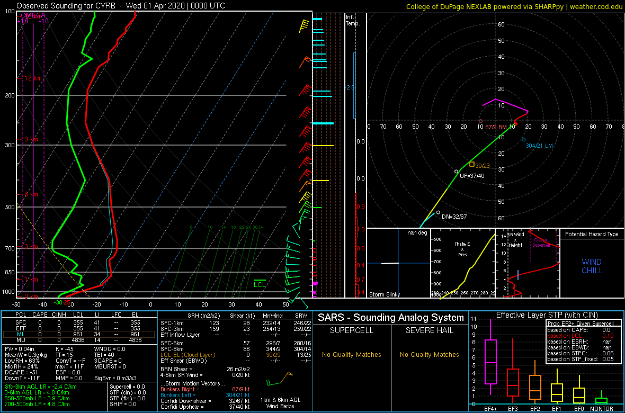
Task: Click the red EF3 box plot
Action: pos(514,371)
